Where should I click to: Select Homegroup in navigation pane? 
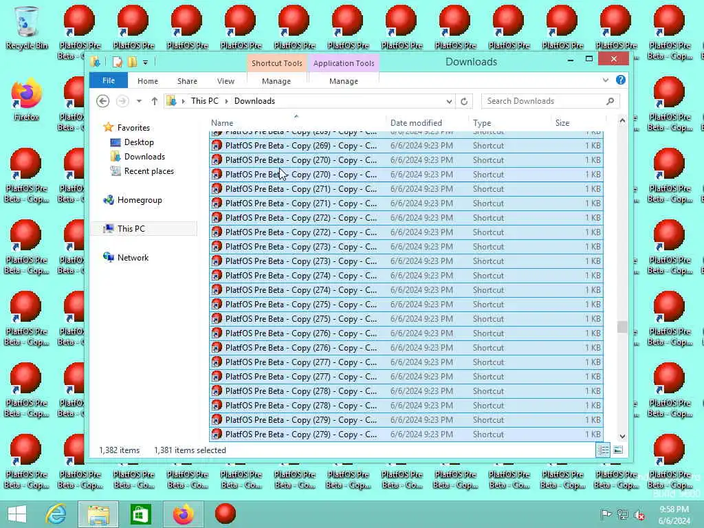[x=139, y=200]
